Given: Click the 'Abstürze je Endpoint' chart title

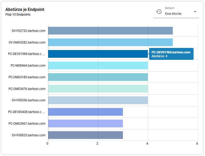Looking at the screenshot, I should click(25, 10).
